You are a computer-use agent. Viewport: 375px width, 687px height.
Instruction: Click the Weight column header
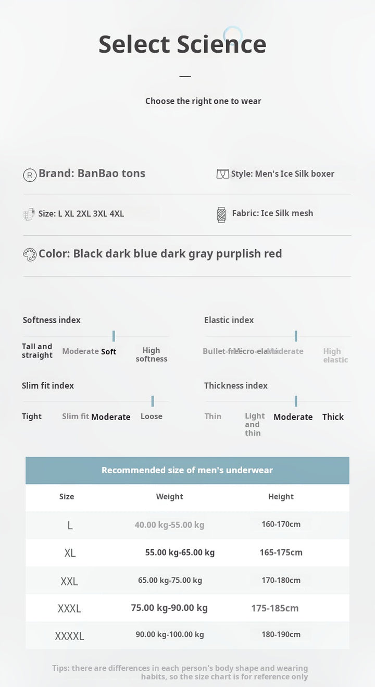(x=170, y=497)
